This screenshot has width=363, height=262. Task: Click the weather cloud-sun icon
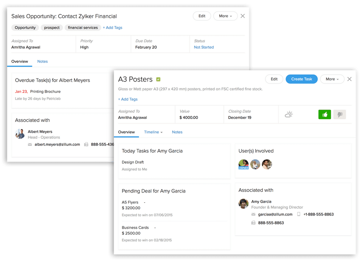pyautogui.click(x=289, y=114)
